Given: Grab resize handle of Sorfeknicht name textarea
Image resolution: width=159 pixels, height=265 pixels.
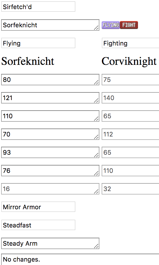Looking at the screenshot, I should tap(96, 28).
